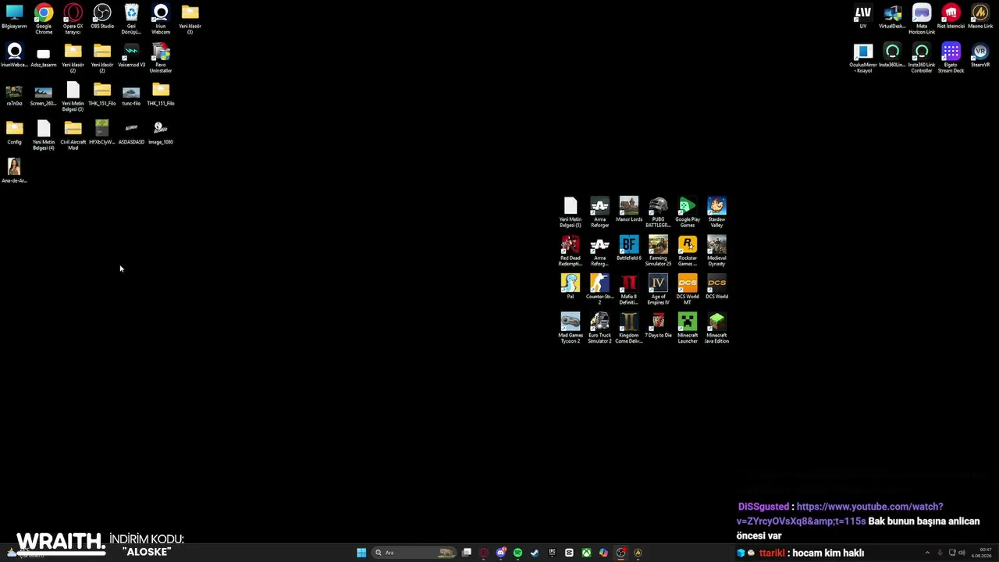Select the Yeni Metin Belgesi (3) file

tap(73, 97)
